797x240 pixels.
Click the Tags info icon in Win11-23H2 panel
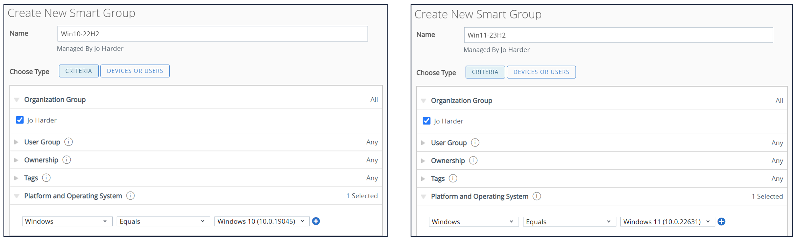(x=453, y=179)
